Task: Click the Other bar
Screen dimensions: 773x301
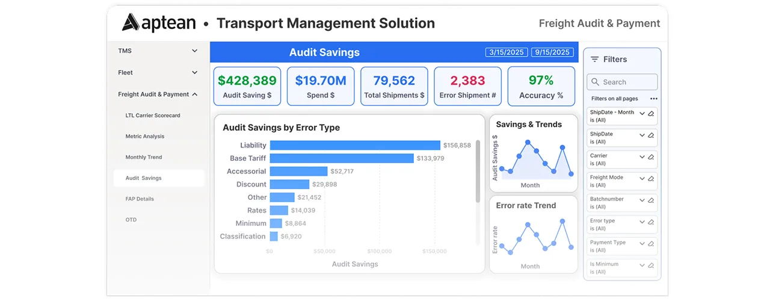Action: [x=282, y=197]
